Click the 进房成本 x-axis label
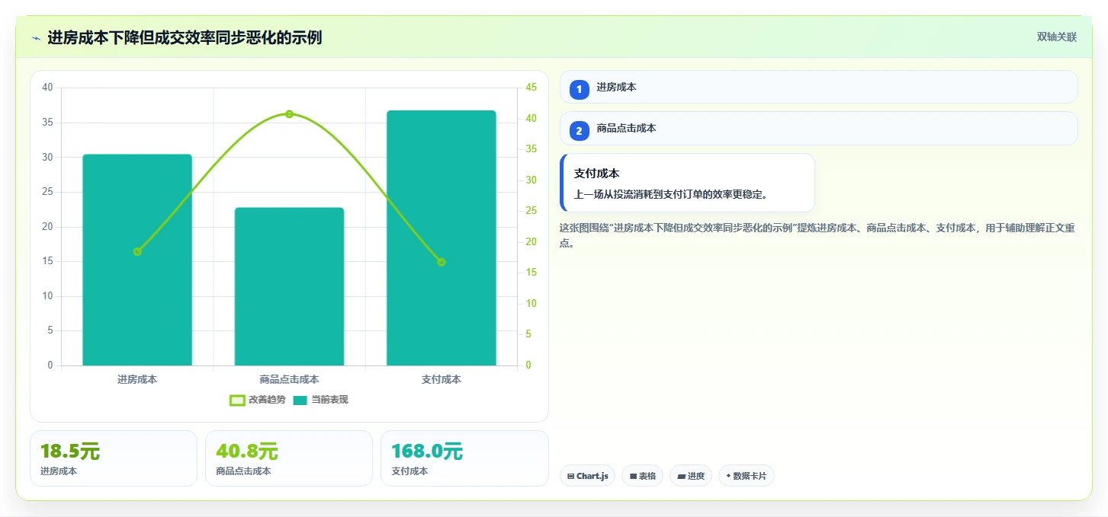Viewport: 1108px width, 517px height. pyautogui.click(x=137, y=379)
